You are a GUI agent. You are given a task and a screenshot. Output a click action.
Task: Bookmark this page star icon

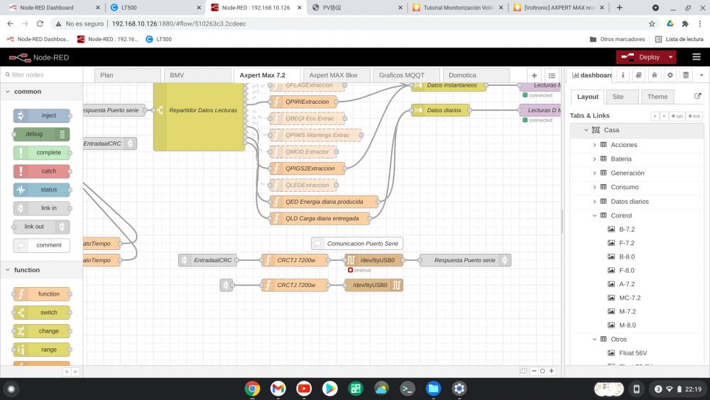pos(652,23)
